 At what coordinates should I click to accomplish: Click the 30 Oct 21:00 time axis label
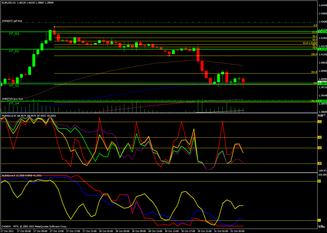pyautogui.click(x=205, y=231)
